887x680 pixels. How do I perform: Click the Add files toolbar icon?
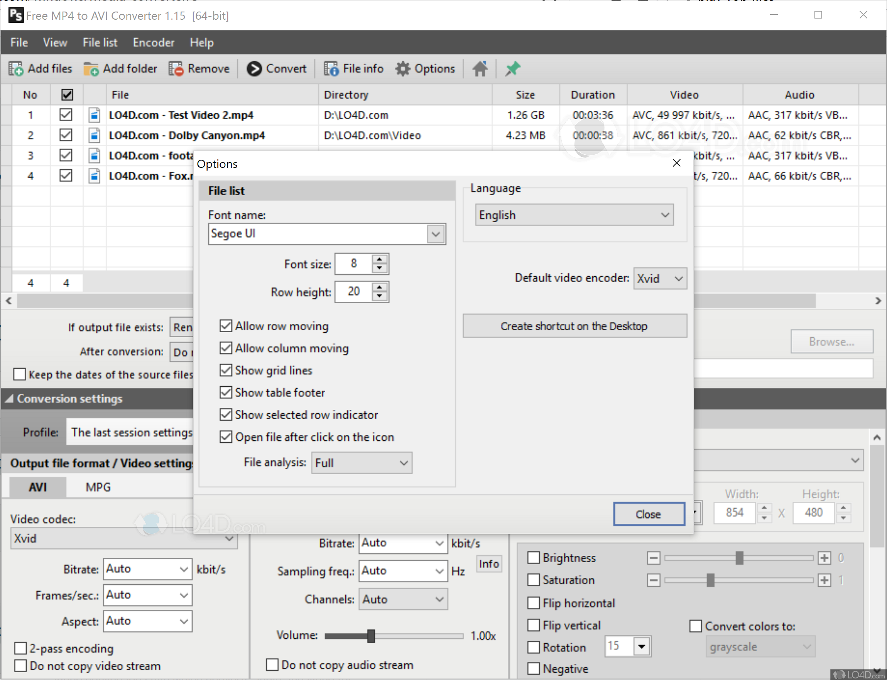[16, 69]
